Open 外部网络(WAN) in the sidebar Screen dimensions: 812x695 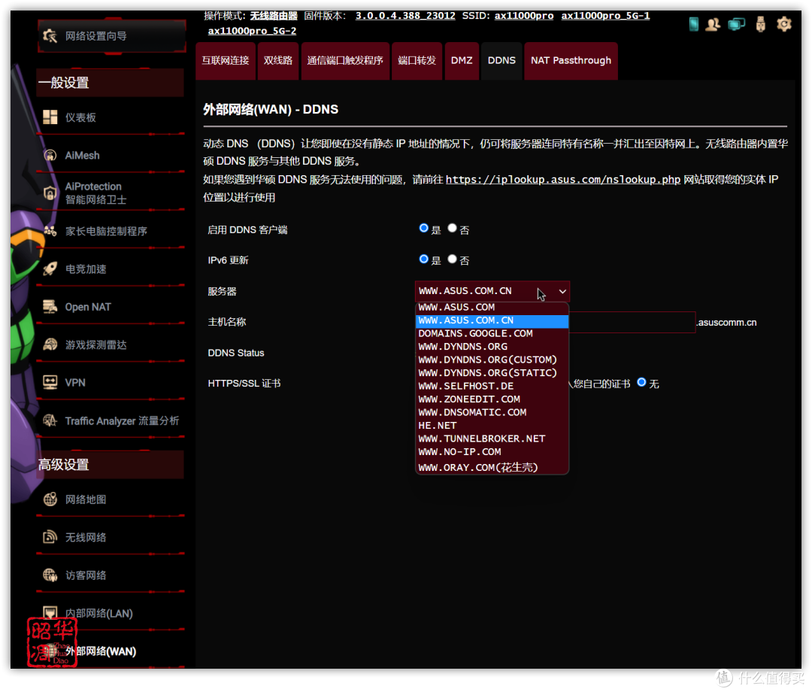(x=101, y=651)
